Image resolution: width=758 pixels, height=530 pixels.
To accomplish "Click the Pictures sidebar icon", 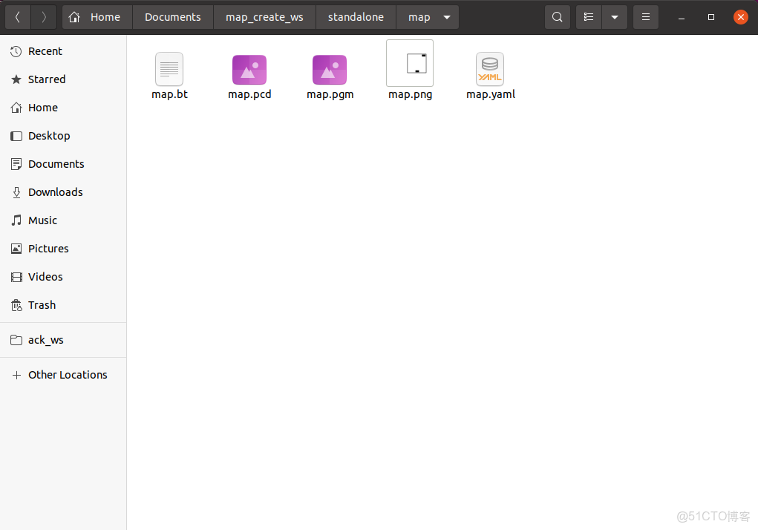I will [16, 249].
